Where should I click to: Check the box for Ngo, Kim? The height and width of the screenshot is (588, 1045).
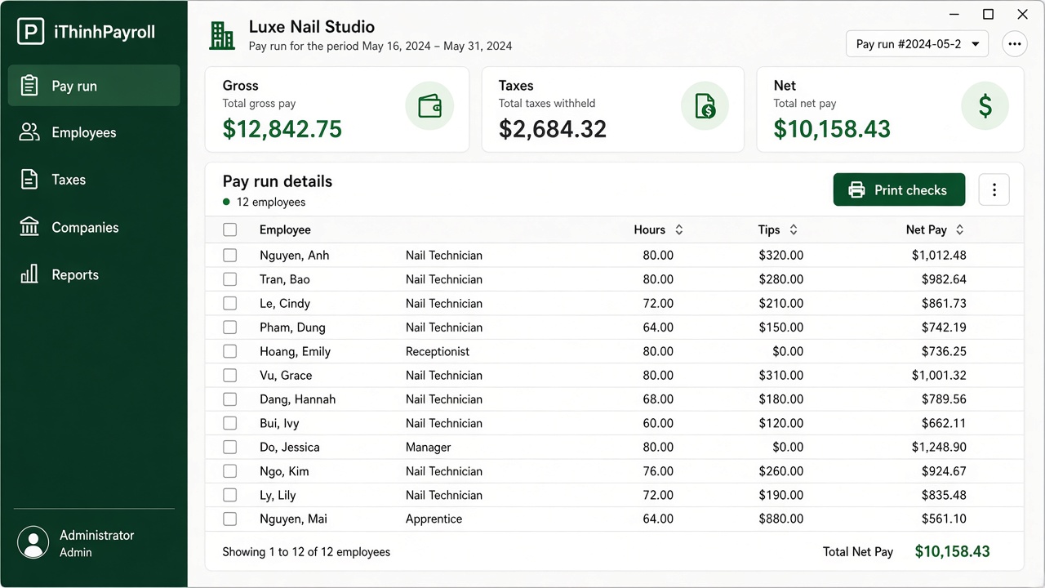pos(230,471)
